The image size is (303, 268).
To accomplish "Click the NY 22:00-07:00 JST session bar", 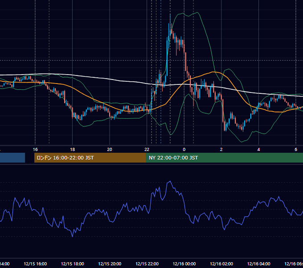I will pyautogui.click(x=224, y=158).
